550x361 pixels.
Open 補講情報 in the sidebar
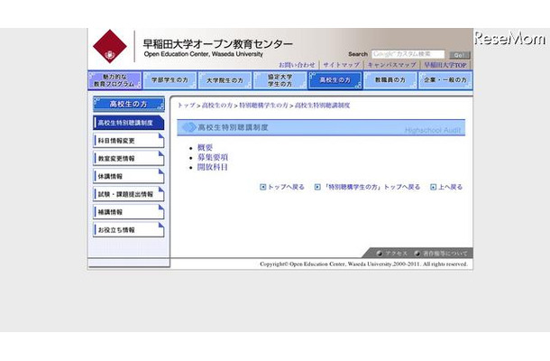point(129,212)
